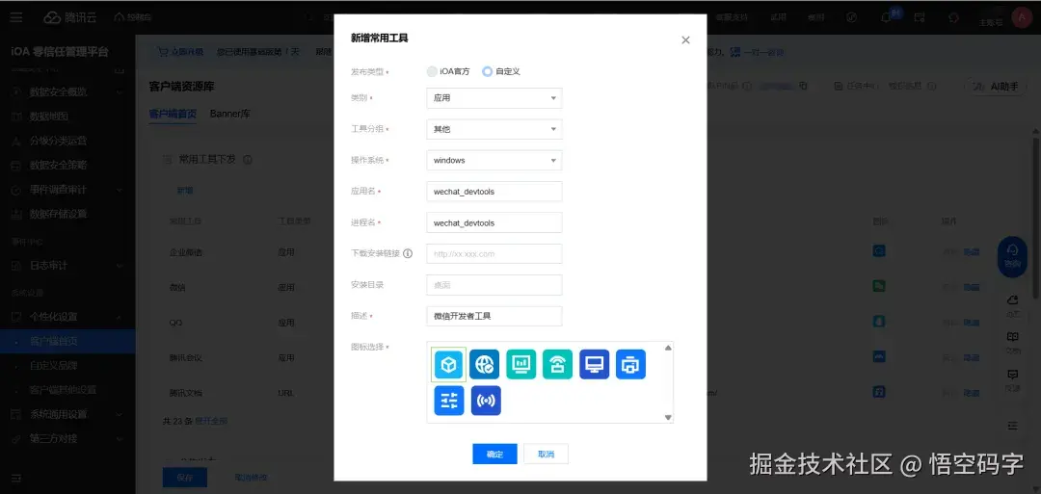Expand 事件调查审计 in sidebar
The image size is (1041, 494).
click(67, 190)
